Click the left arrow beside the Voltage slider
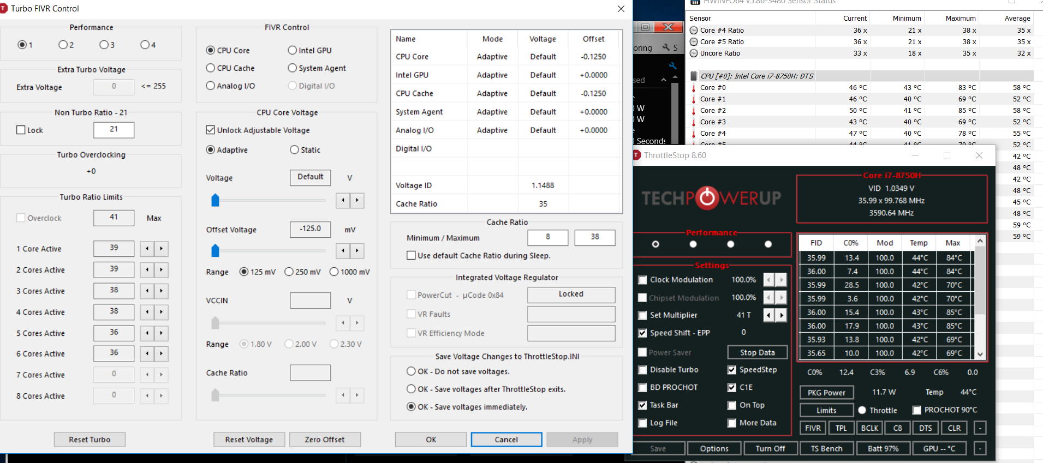 343,200
